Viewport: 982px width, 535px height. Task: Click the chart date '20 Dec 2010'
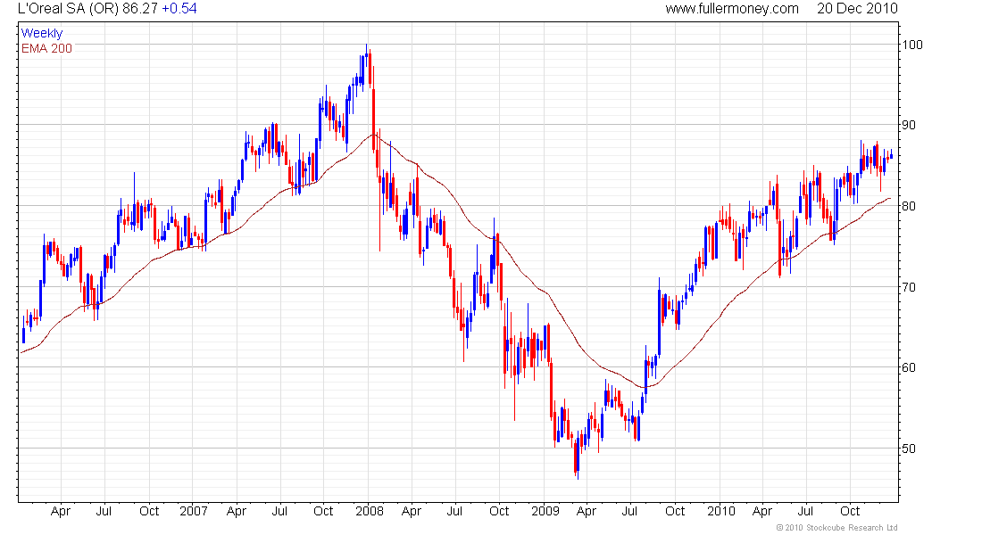pos(857,9)
